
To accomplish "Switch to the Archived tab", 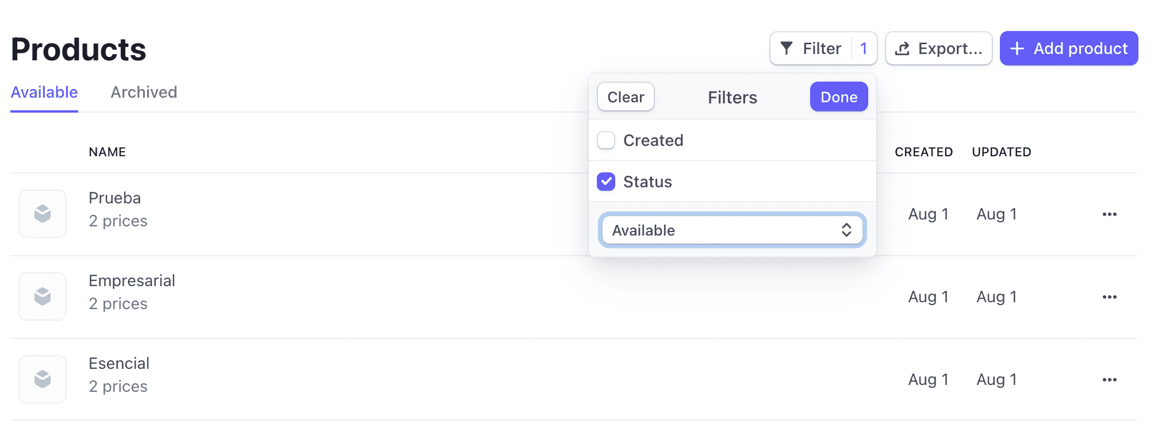I will pos(144,92).
